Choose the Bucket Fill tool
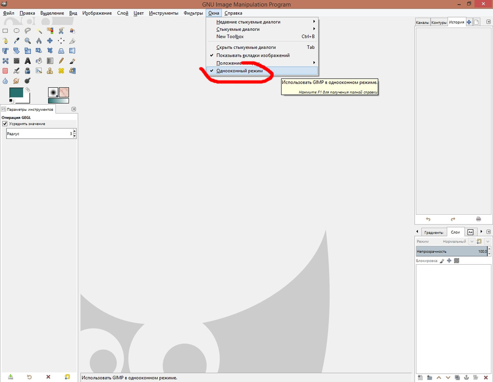Image resolution: width=493 pixels, height=382 pixels. (x=39, y=61)
